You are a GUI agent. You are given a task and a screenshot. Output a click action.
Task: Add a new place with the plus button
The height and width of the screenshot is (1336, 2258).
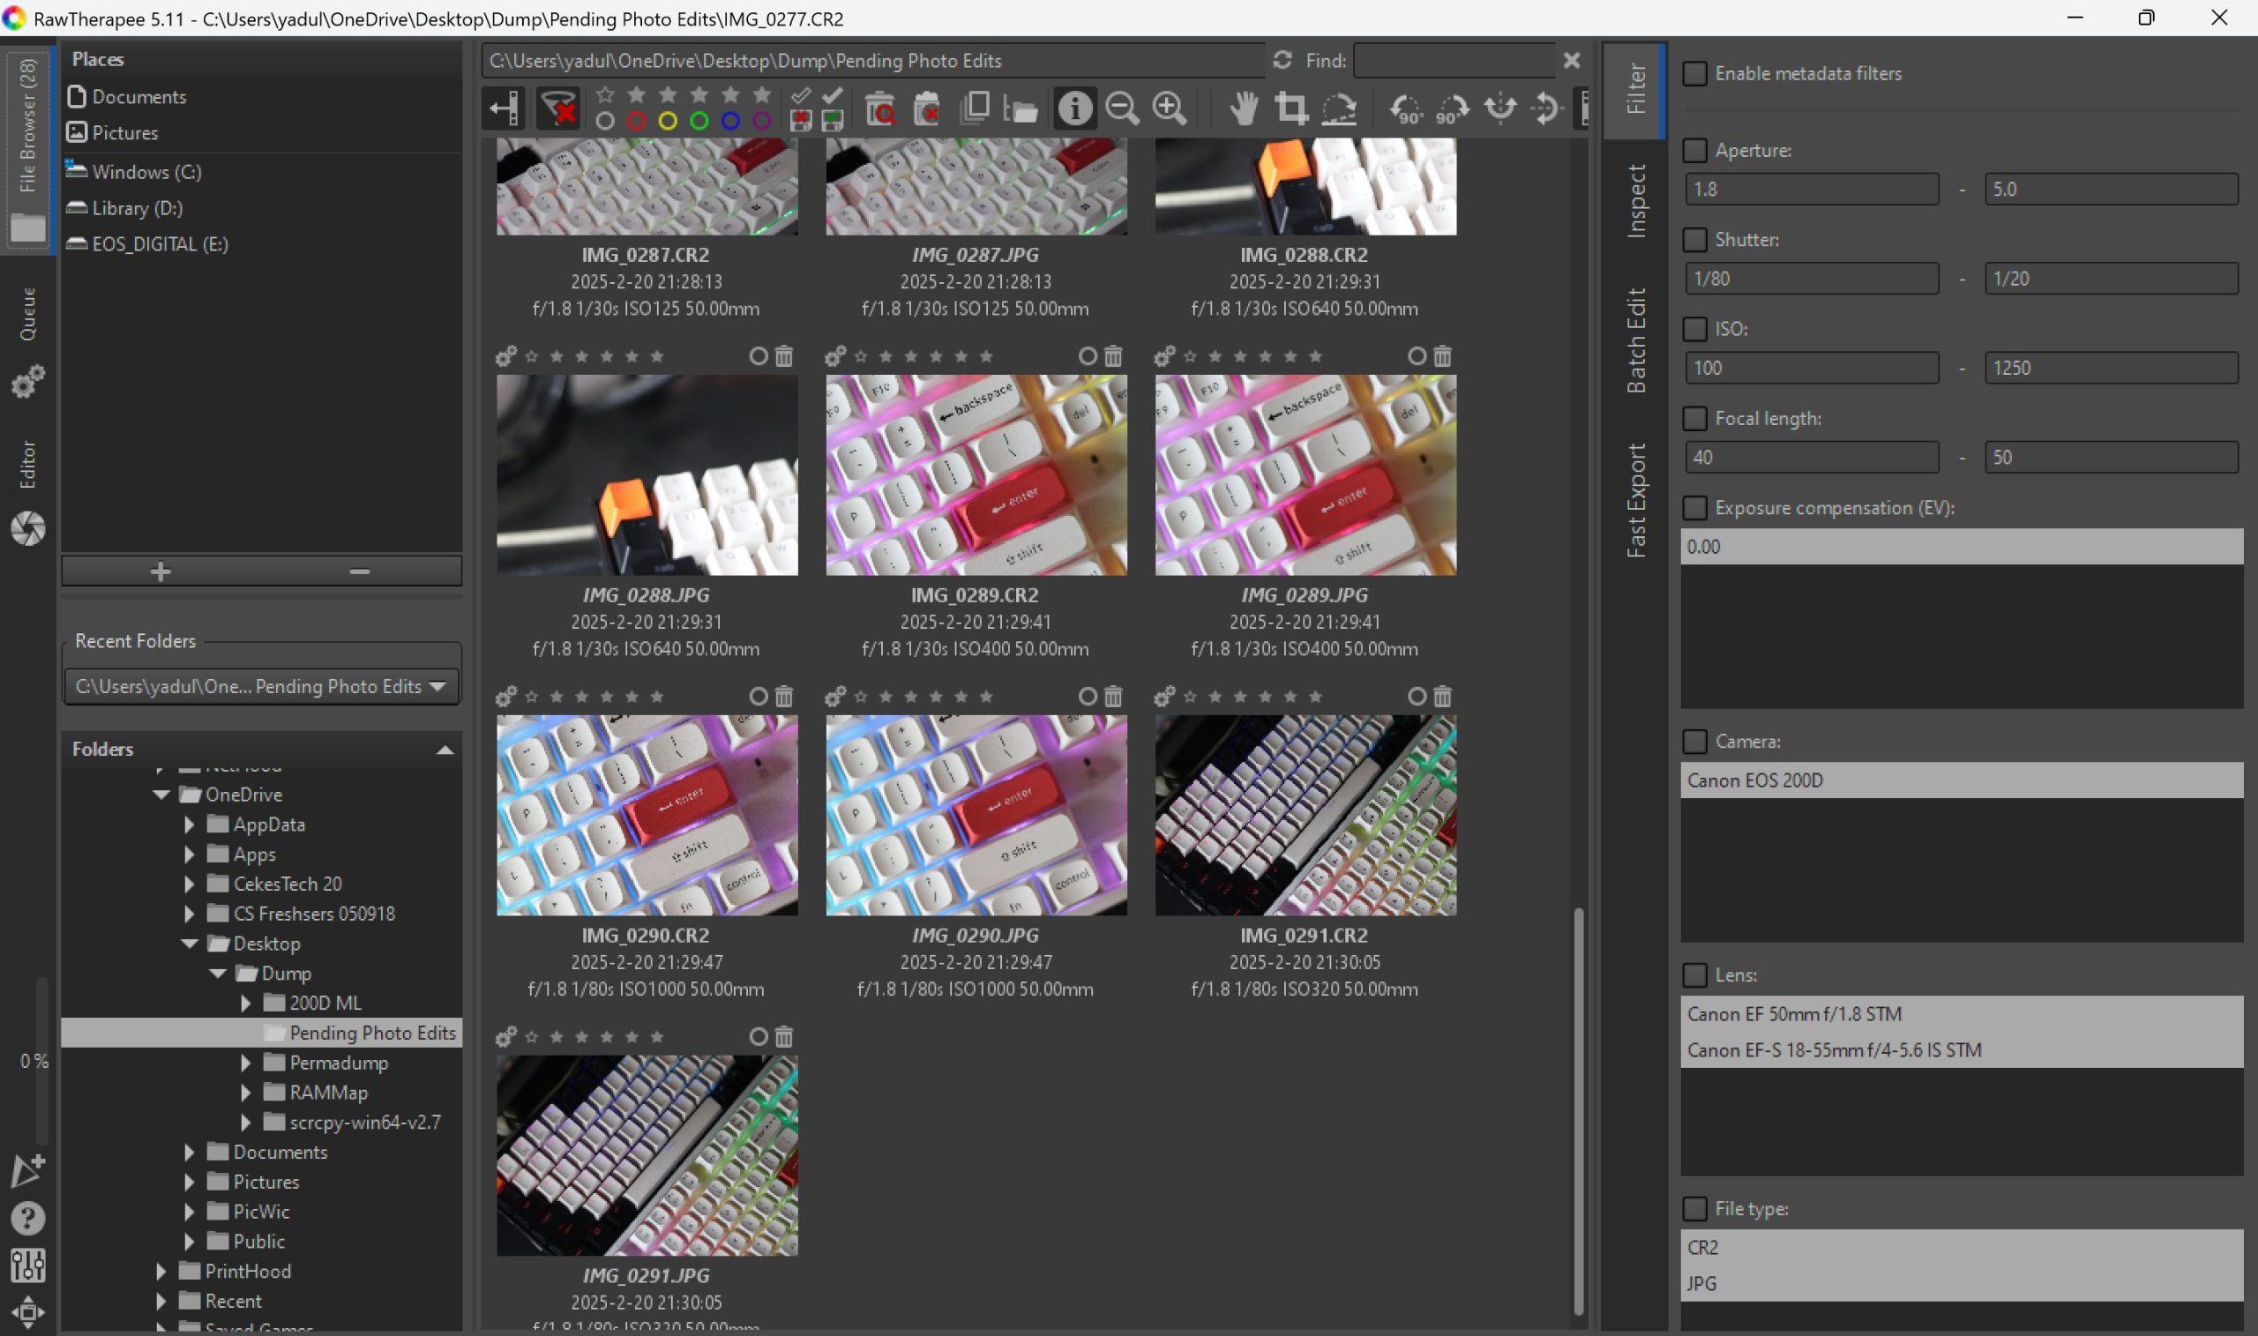click(161, 571)
